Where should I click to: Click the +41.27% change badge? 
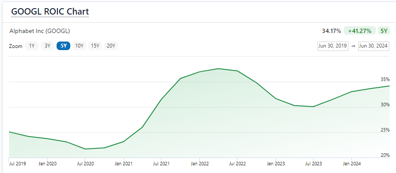coord(360,31)
